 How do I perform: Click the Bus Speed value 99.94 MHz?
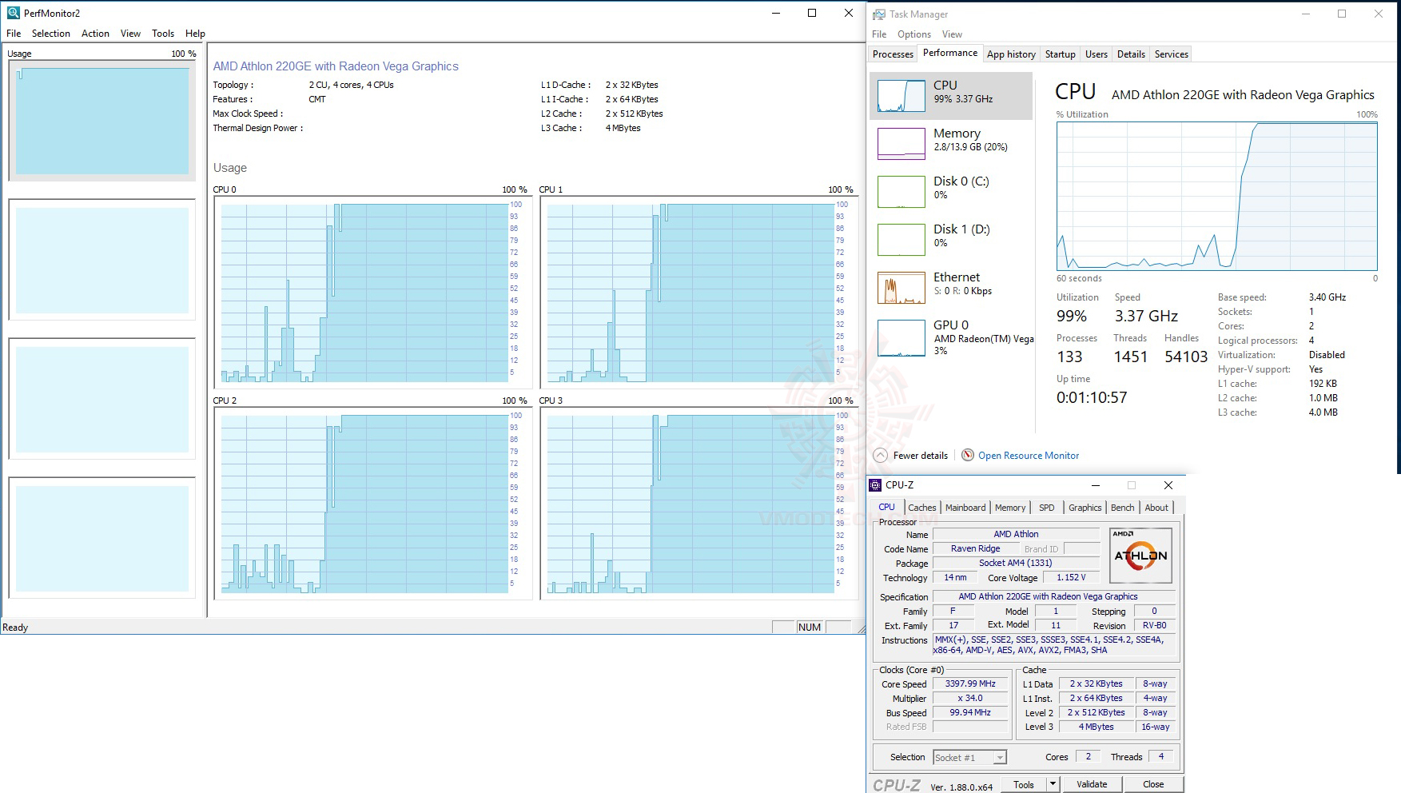tap(970, 713)
